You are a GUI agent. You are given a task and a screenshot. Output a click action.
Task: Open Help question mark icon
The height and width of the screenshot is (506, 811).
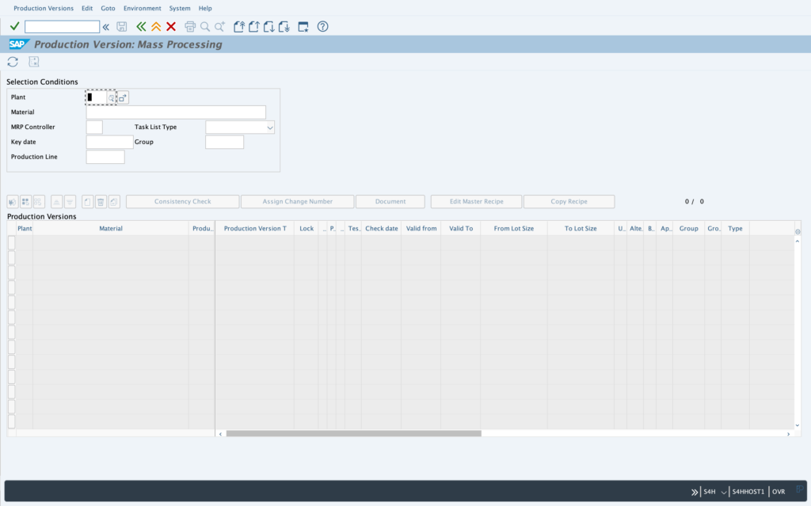tap(323, 26)
